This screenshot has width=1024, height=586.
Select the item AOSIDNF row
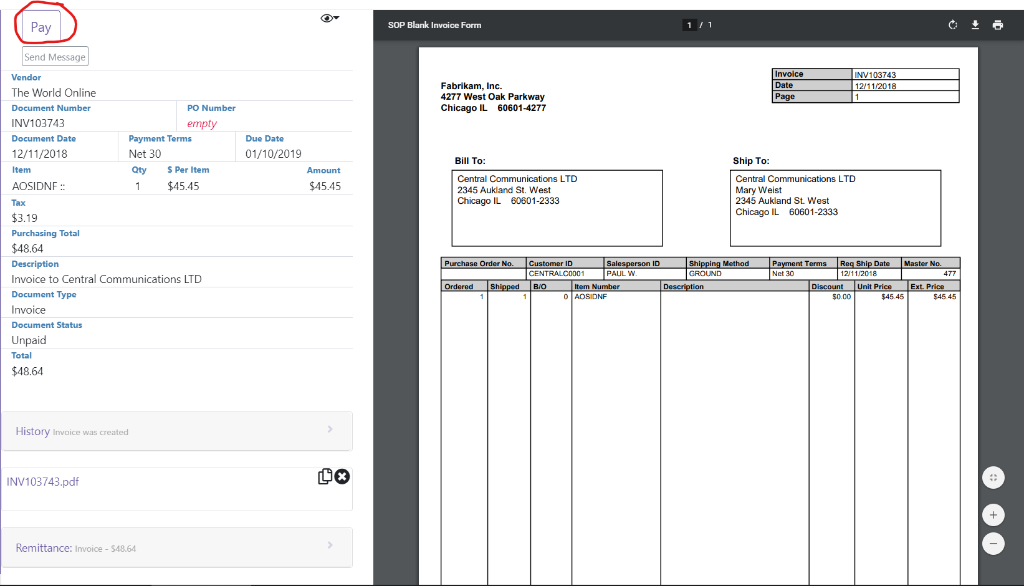[177, 186]
